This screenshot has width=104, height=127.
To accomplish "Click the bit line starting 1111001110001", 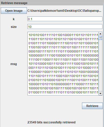I will (63, 60).
